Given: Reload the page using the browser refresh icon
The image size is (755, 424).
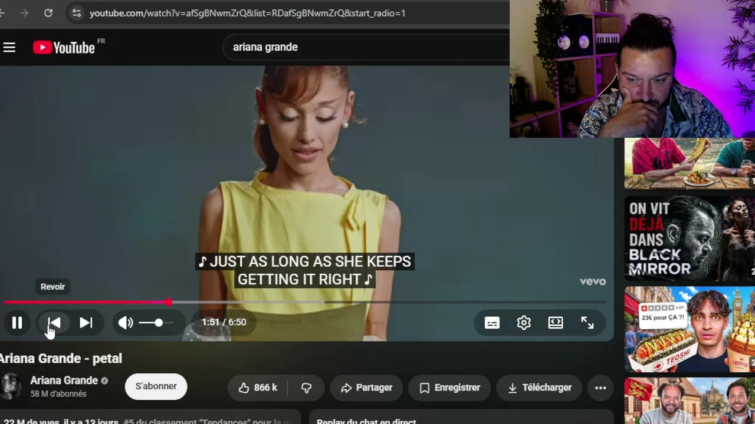Looking at the screenshot, I should point(48,13).
